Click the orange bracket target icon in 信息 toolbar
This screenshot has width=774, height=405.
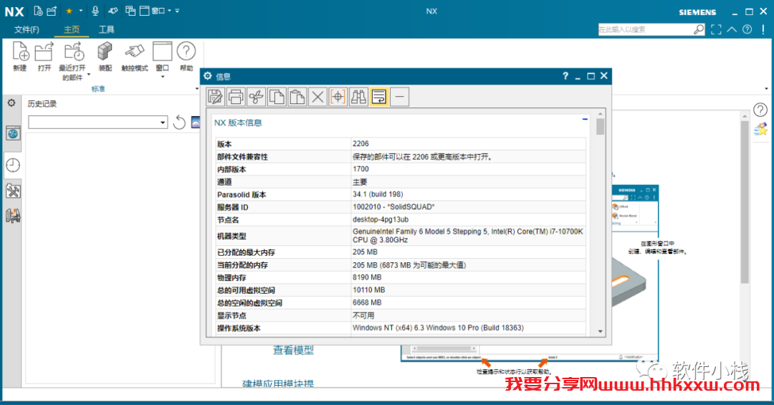(x=338, y=97)
